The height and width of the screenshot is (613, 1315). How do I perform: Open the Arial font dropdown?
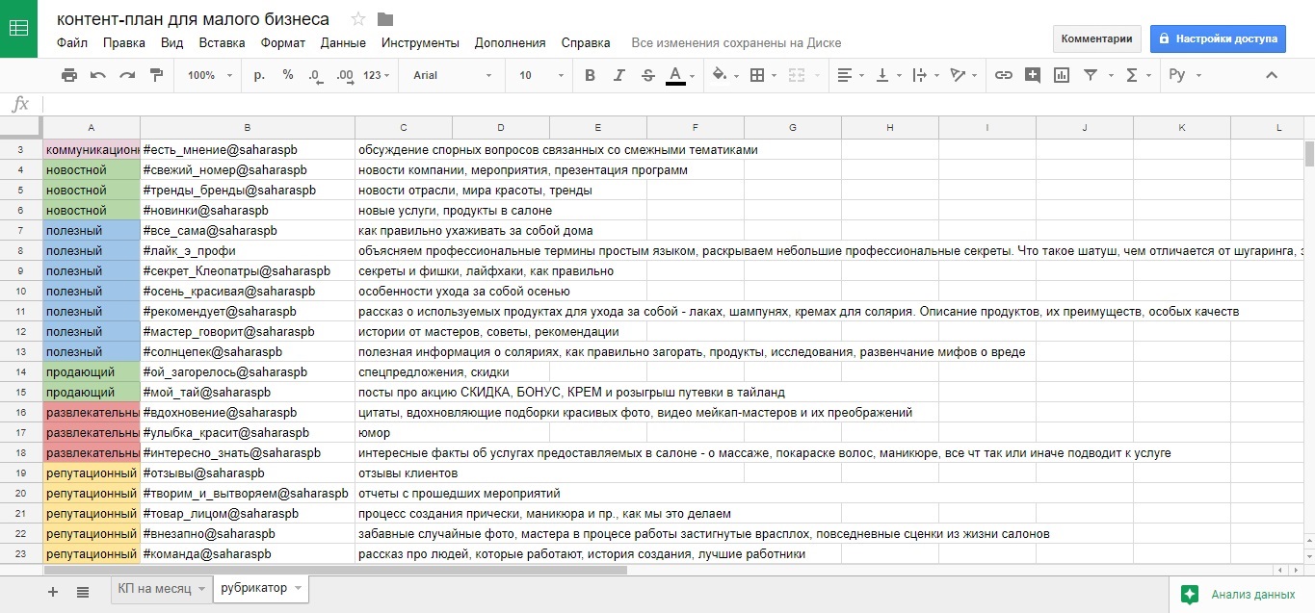tap(453, 75)
